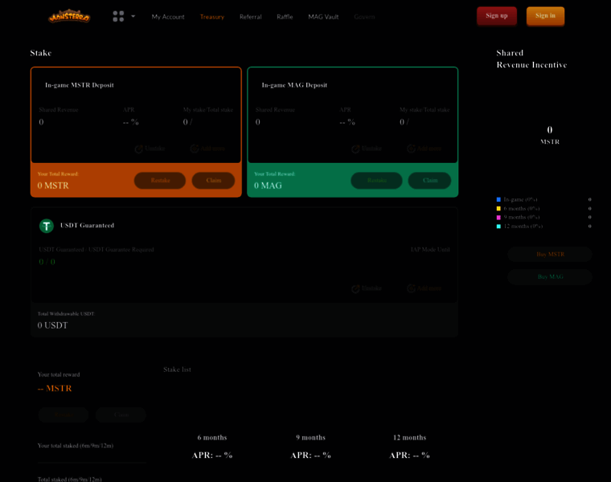
Task: Click Restake in the orange MSTR reward bar
Action: 160,180
